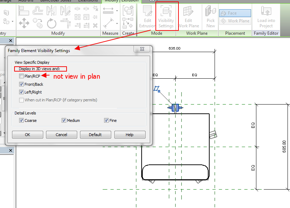This screenshot has width=290, height=208.
Task: Toggle the Medium detail level checkbox
Action: 64,120
